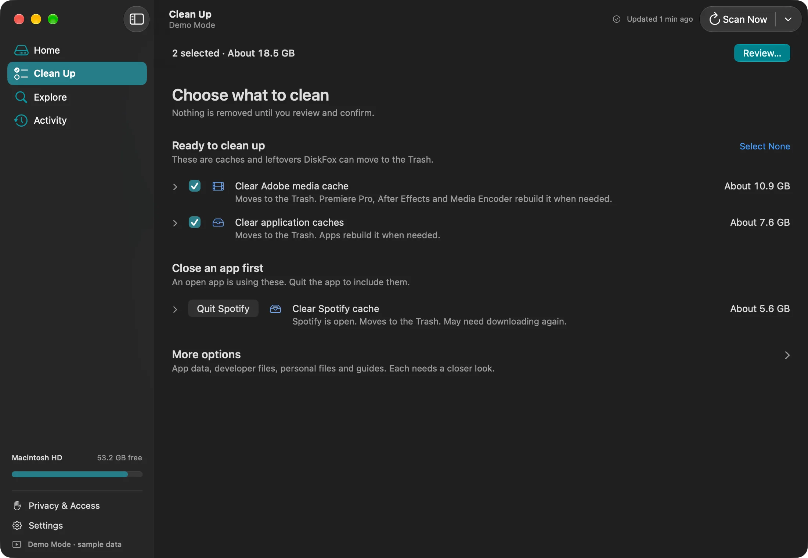This screenshot has width=808, height=558.
Task: Click the Privacy & Access hand icon
Action: point(17,506)
